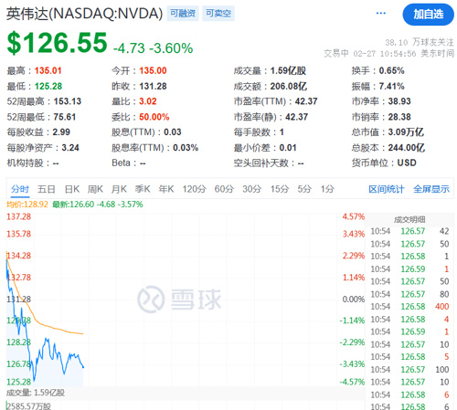This screenshot has width=457, height=410.
Task: Switch to the 五日 five-day tab
Action: [47, 189]
